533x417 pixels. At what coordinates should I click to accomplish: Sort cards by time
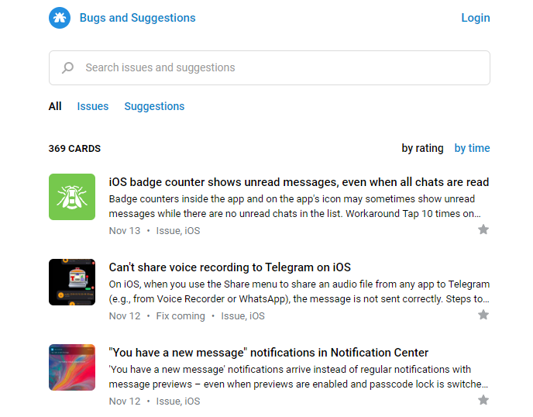(472, 148)
